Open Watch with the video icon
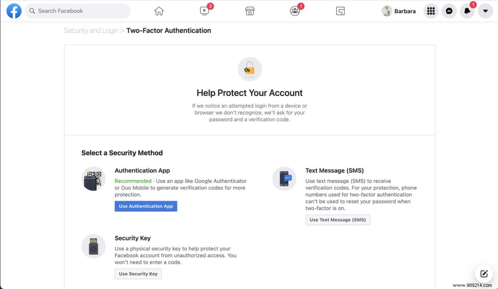 pyautogui.click(x=204, y=11)
